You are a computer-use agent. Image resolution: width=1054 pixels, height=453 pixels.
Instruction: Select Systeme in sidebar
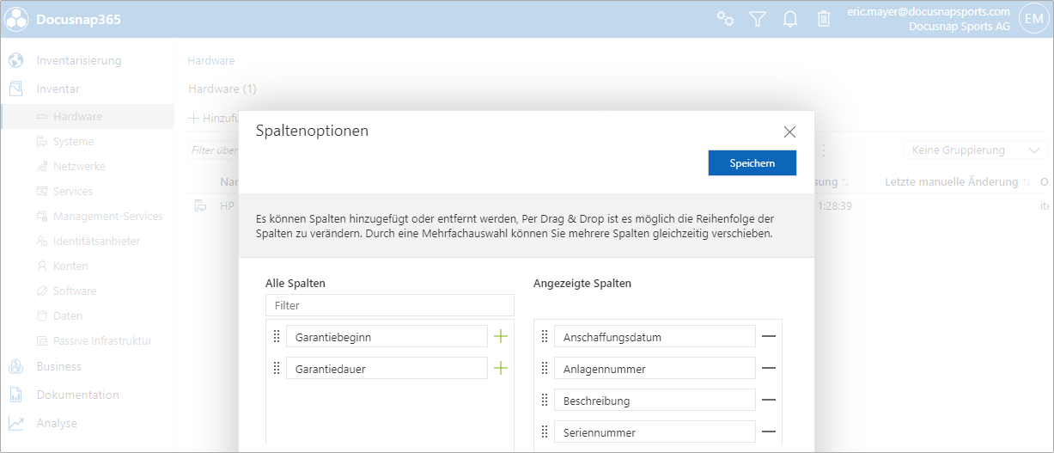(x=74, y=142)
